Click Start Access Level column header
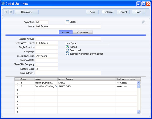 point(128,79)
